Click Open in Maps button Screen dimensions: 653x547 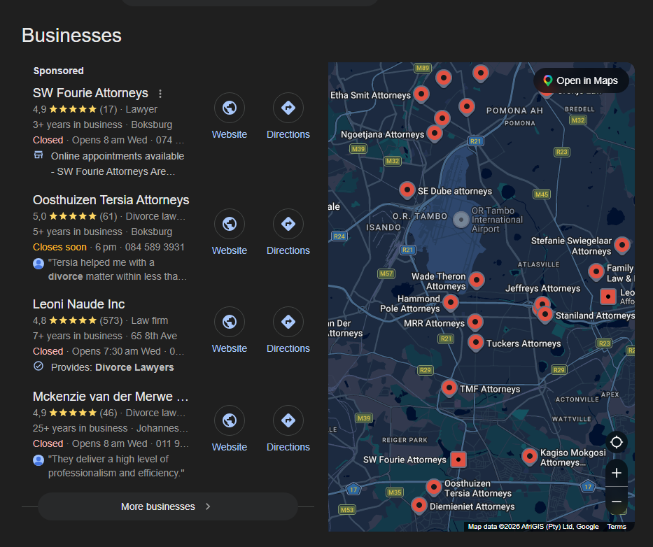point(581,80)
